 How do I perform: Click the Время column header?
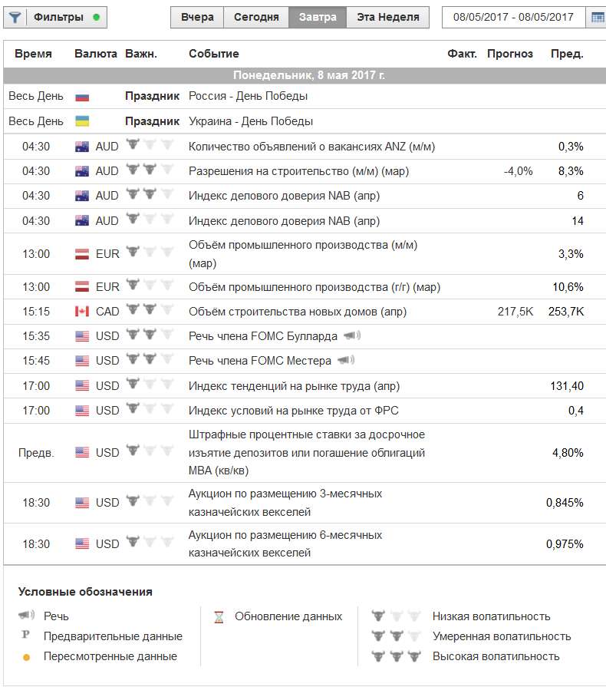click(x=33, y=54)
